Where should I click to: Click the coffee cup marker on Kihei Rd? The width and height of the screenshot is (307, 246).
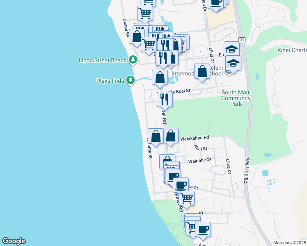pos(181,186)
